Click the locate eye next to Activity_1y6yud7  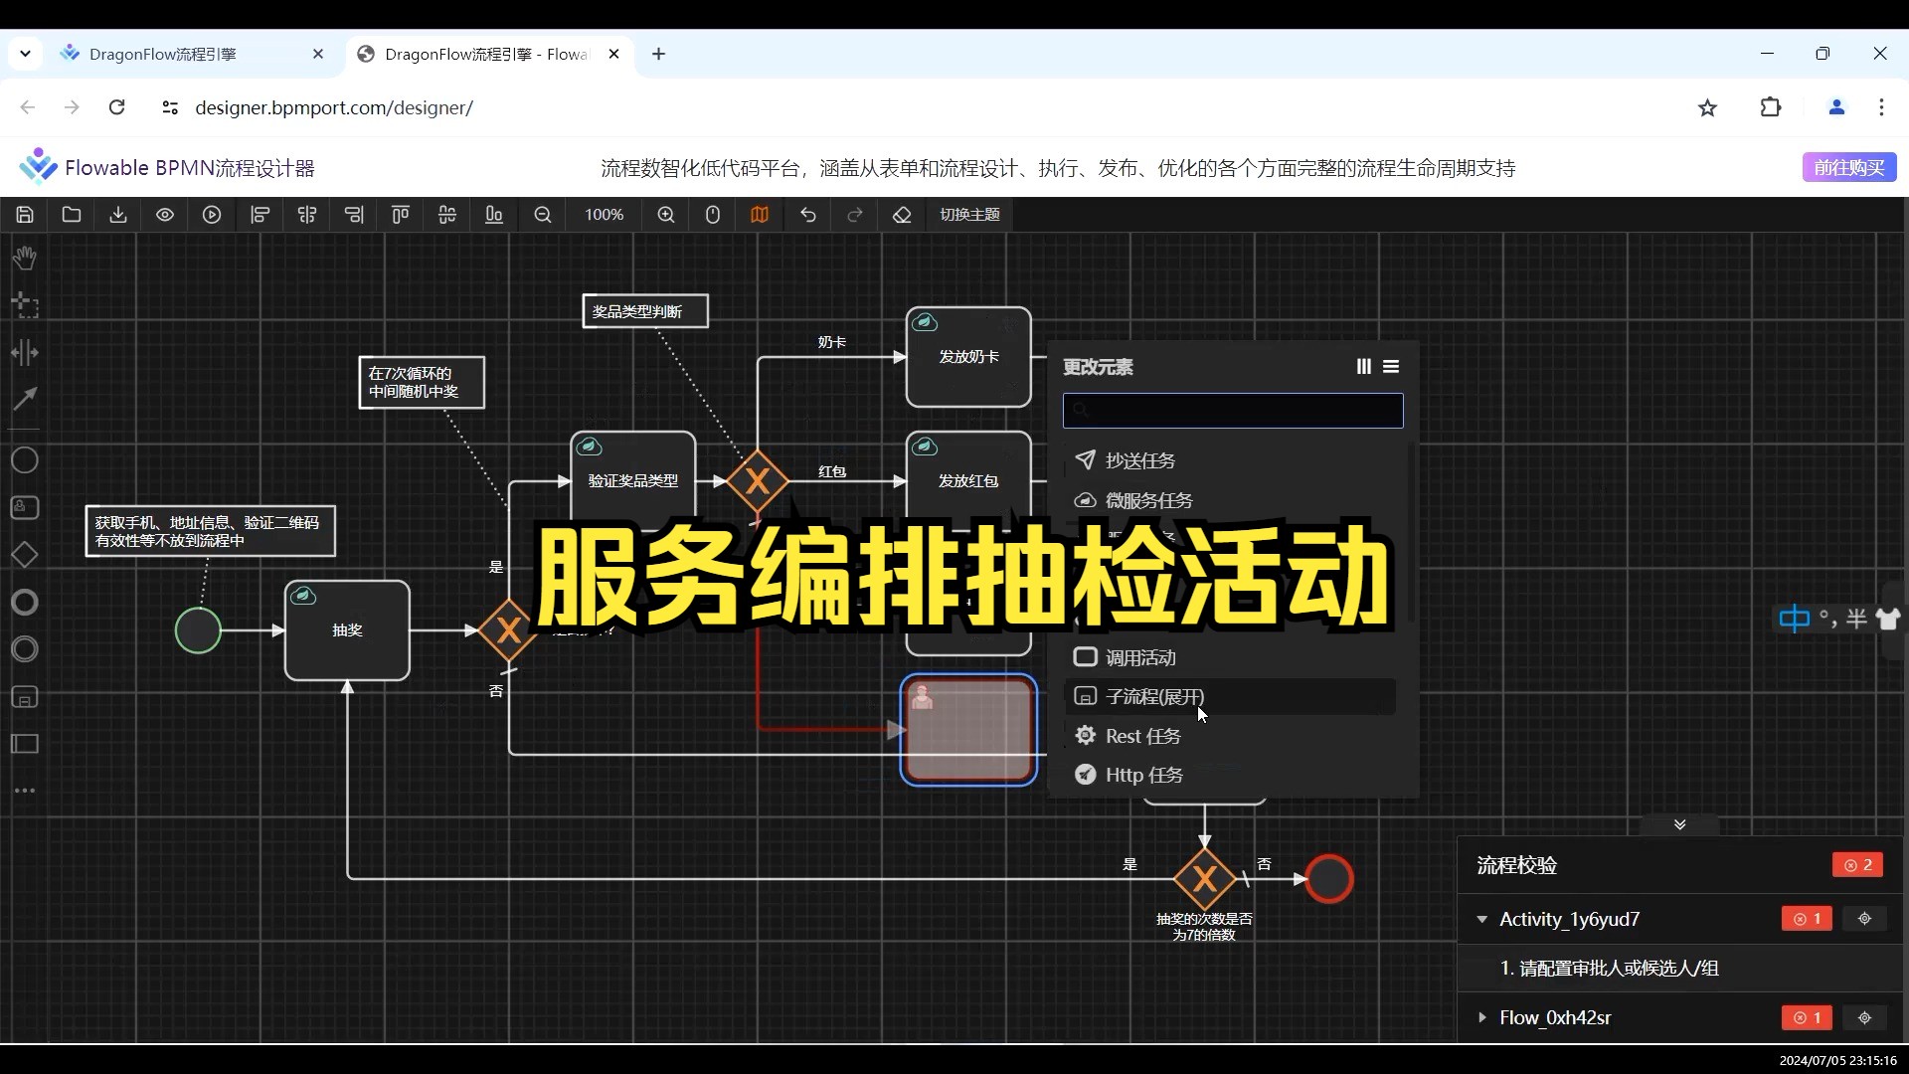click(x=1864, y=918)
